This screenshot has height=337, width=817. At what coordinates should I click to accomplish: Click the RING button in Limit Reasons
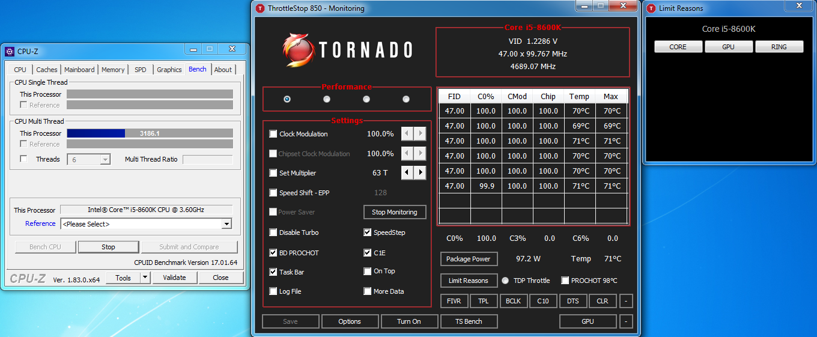tap(779, 47)
